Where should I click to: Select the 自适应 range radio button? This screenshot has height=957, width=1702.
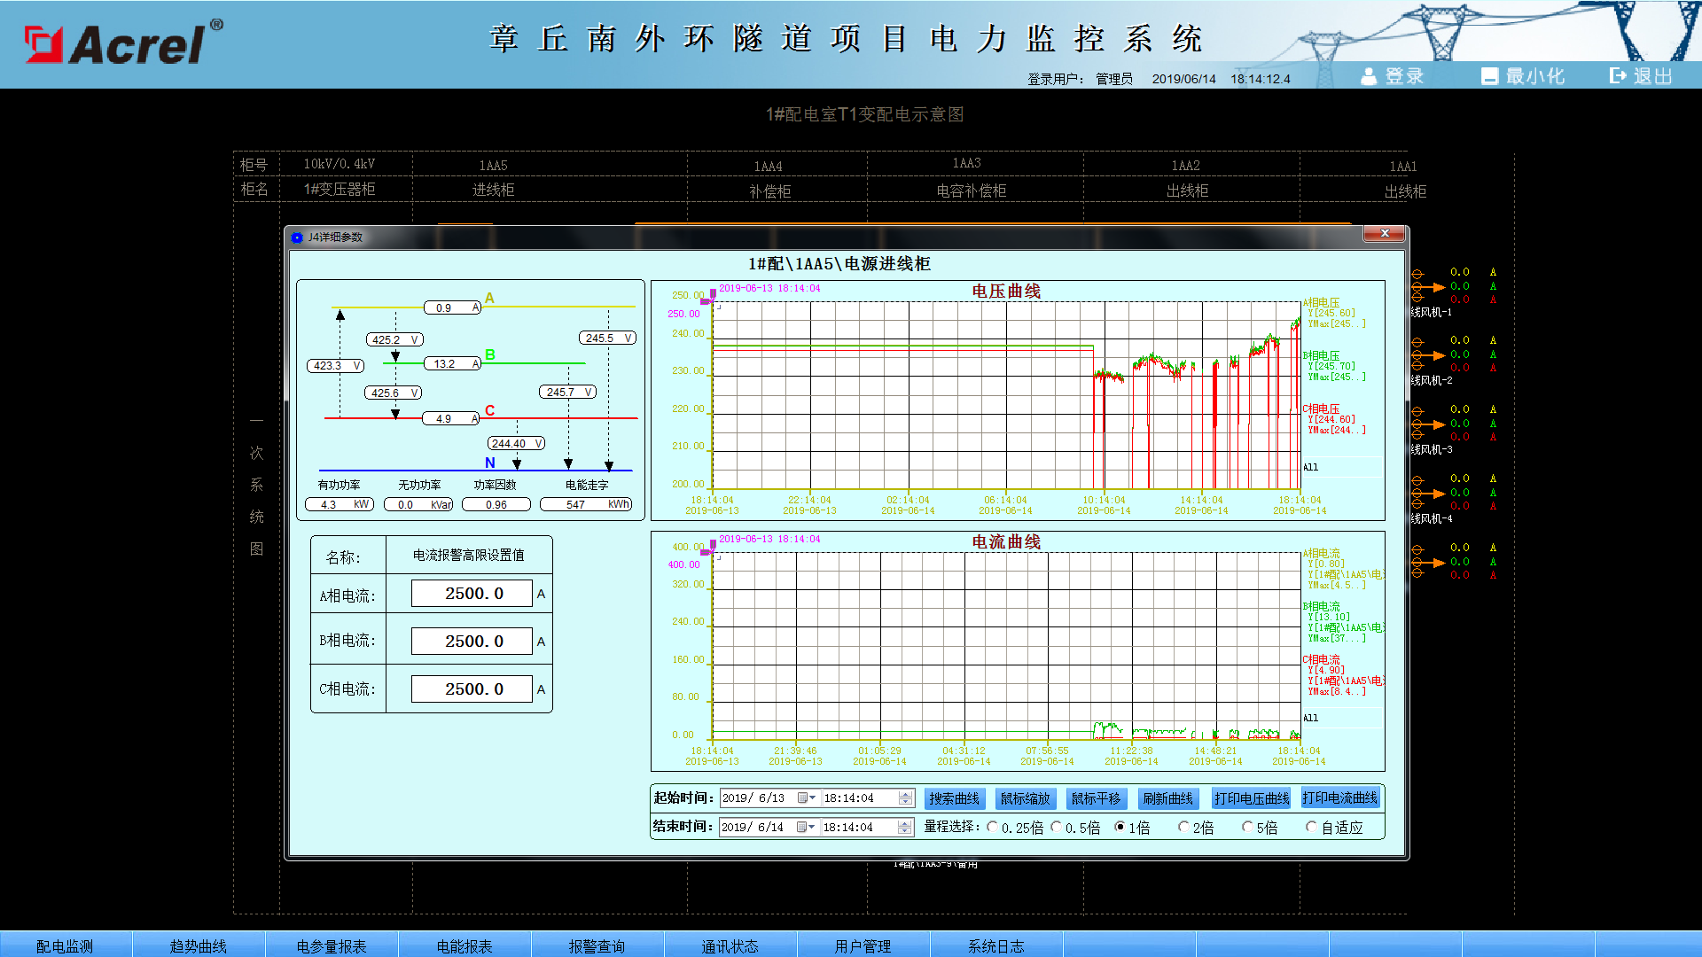tap(1312, 828)
